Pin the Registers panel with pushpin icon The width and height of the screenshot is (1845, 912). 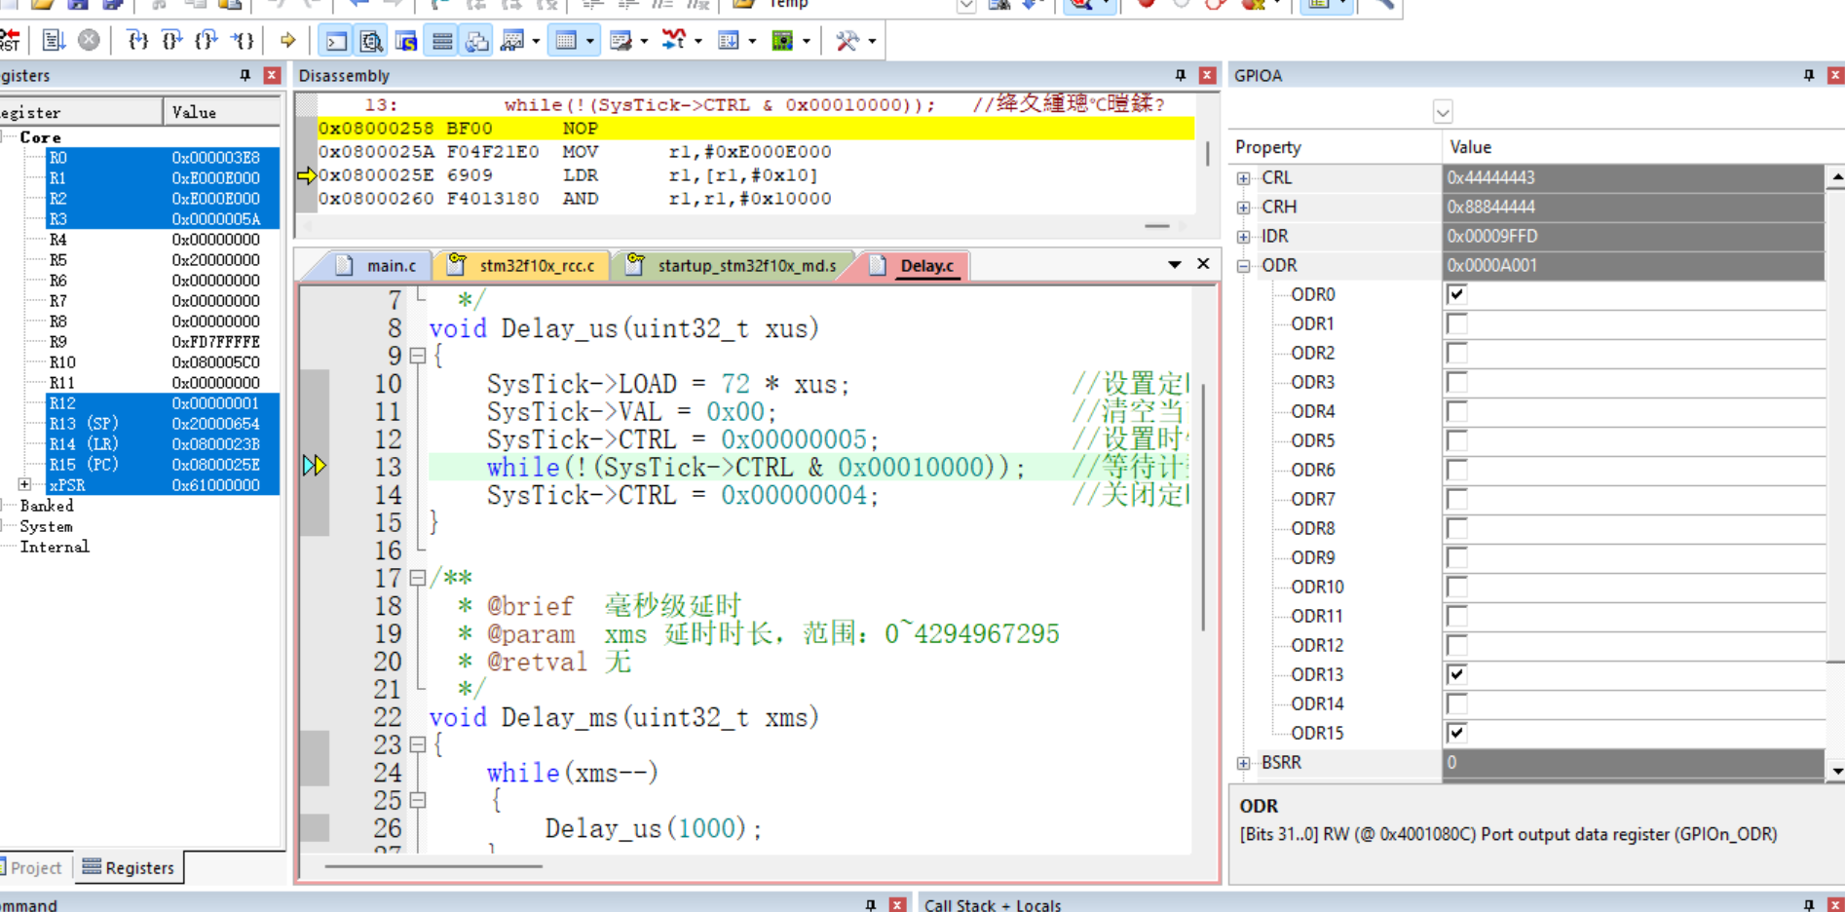click(245, 75)
